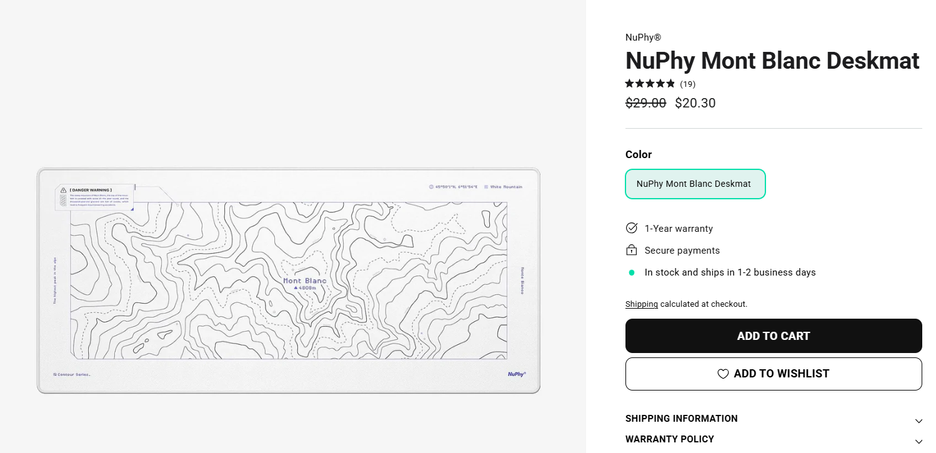Click the Mont Blanc peak label on the map
The image size is (936, 453).
[305, 281]
